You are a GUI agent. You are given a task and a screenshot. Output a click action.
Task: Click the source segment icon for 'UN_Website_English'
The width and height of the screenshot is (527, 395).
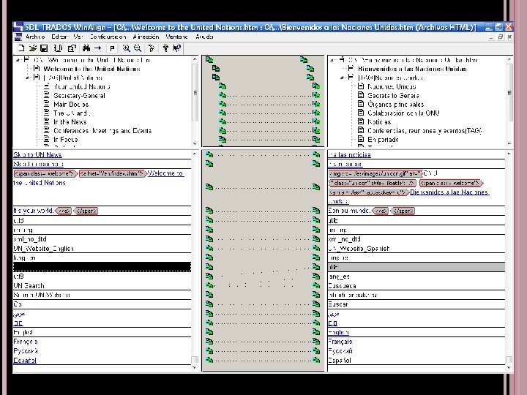pyautogui.click(x=209, y=248)
